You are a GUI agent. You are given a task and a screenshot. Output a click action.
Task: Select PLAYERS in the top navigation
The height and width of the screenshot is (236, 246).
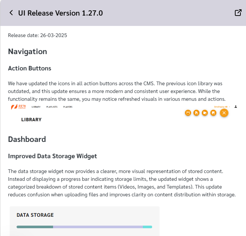(68, 107)
